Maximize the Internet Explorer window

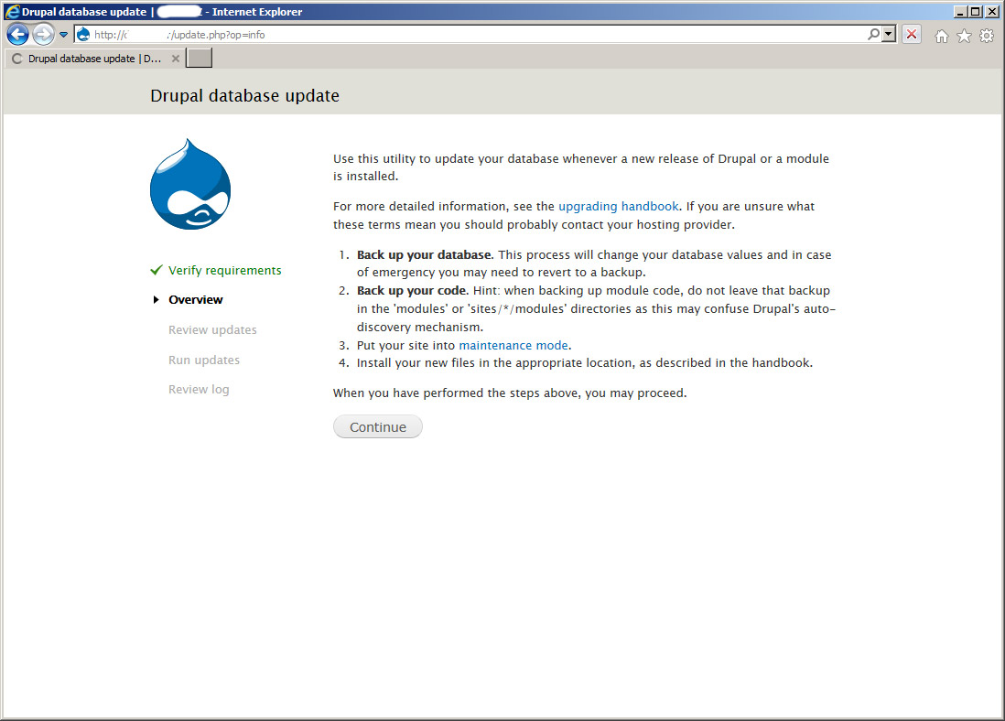pyautogui.click(x=976, y=12)
